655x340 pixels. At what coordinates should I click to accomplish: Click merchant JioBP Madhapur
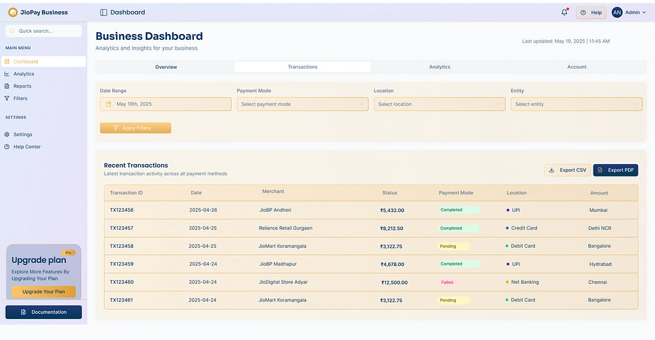tap(278, 264)
